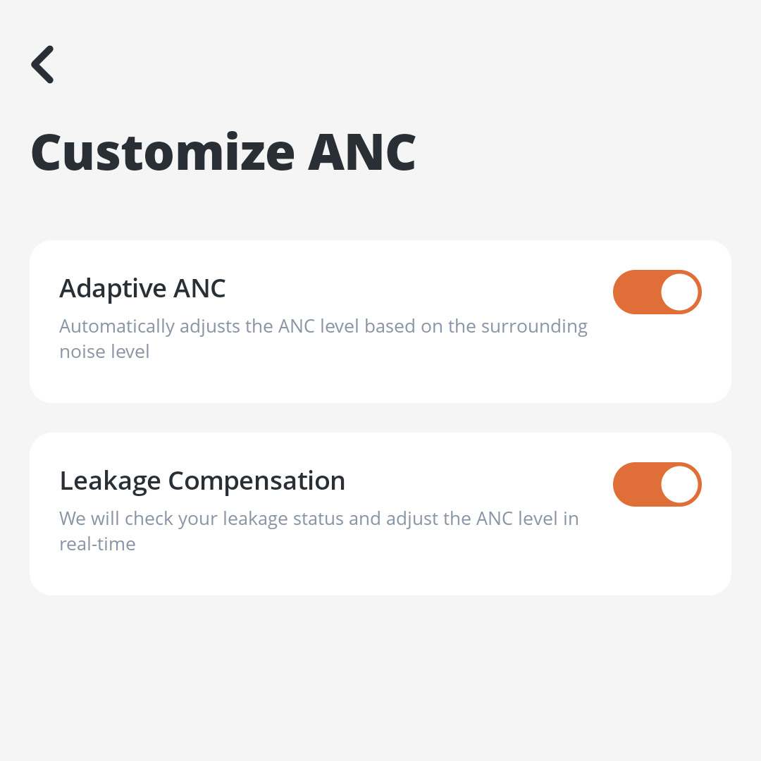Click the word 'ANC' in the heading
Viewport: 761px width, 761px height.
point(361,152)
